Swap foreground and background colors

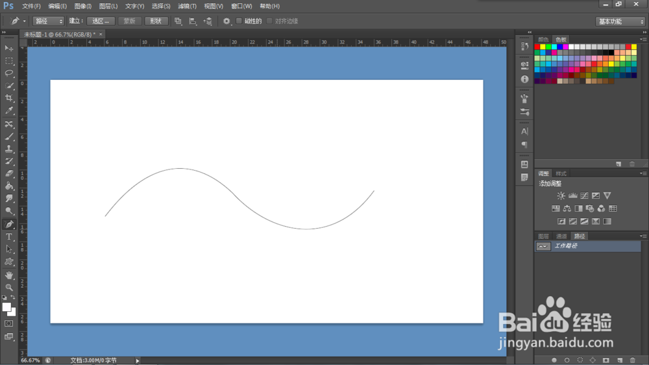13,297
